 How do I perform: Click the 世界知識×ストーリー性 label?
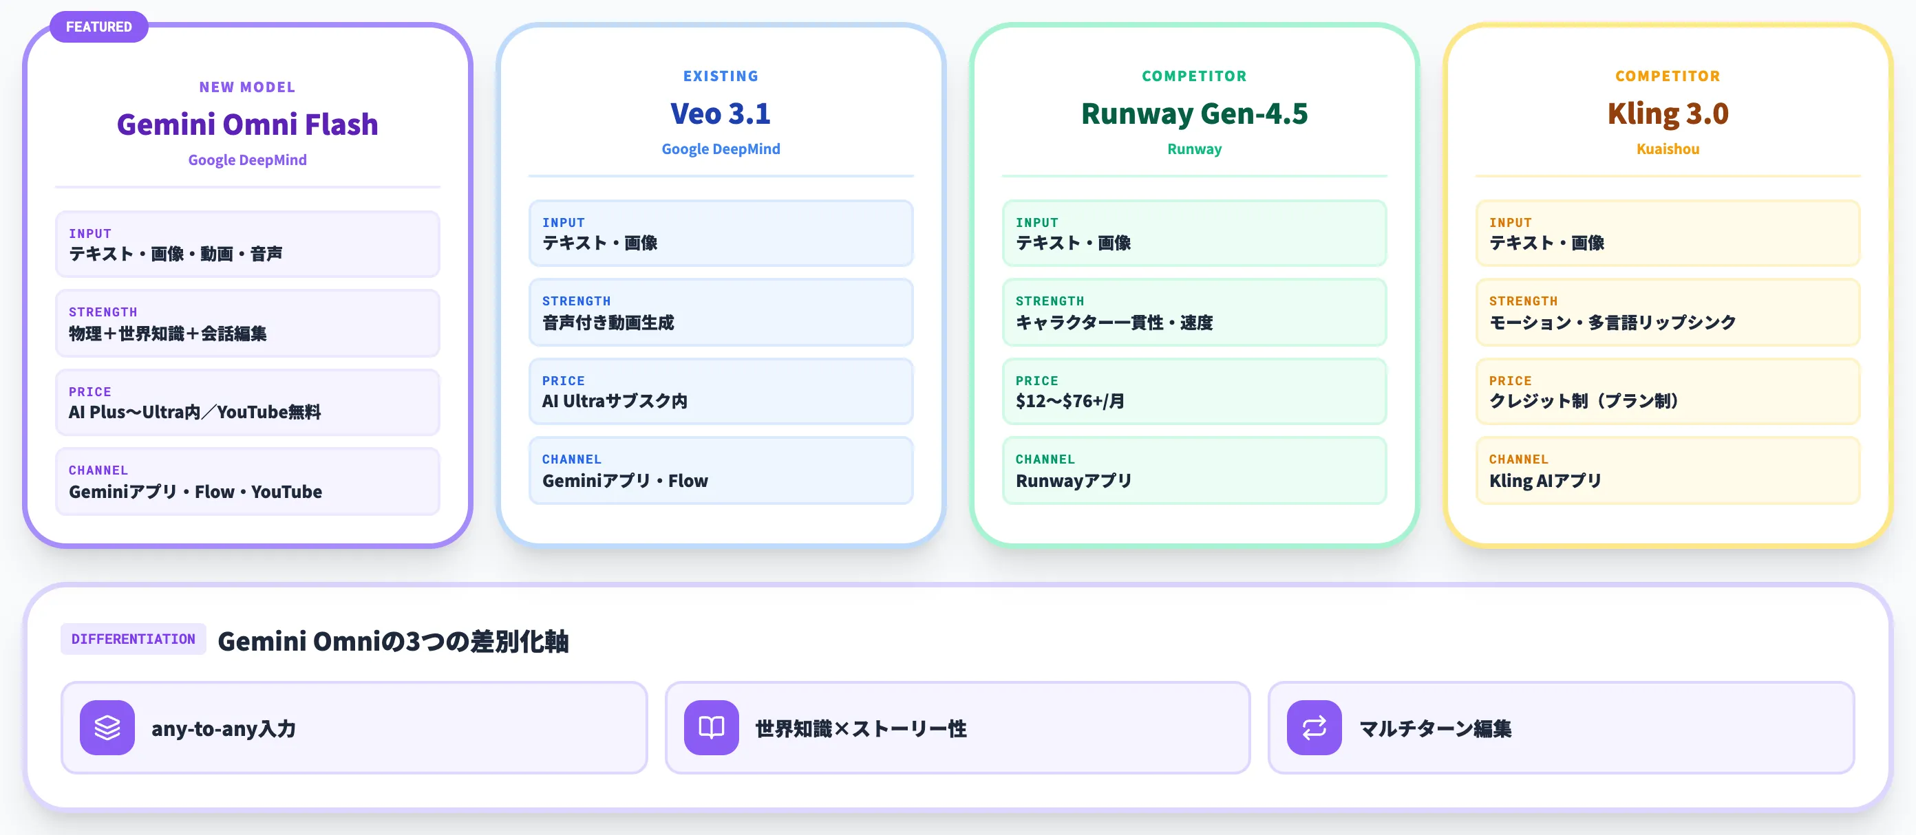coord(860,728)
